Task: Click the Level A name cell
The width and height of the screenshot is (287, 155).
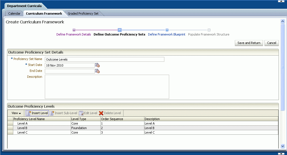Action: 42,123
